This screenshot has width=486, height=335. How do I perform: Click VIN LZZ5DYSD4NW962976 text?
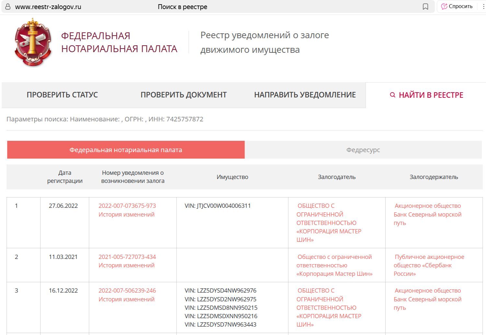pyautogui.click(x=220, y=291)
